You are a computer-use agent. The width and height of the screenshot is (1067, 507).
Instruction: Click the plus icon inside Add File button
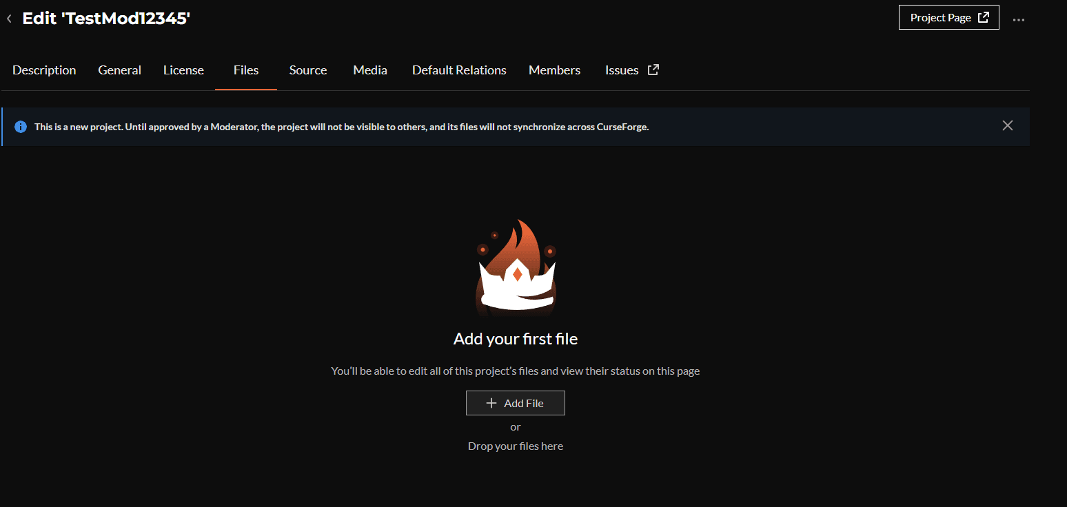tap(491, 402)
